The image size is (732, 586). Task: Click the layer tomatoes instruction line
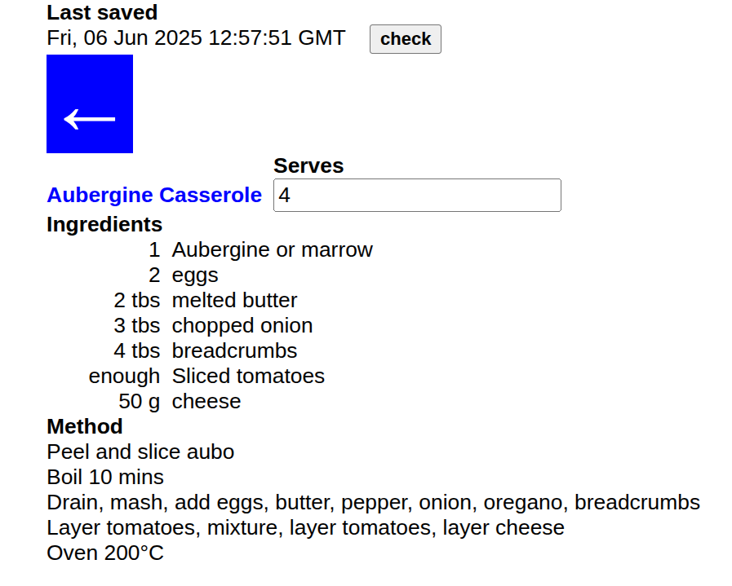pyautogui.click(x=304, y=527)
